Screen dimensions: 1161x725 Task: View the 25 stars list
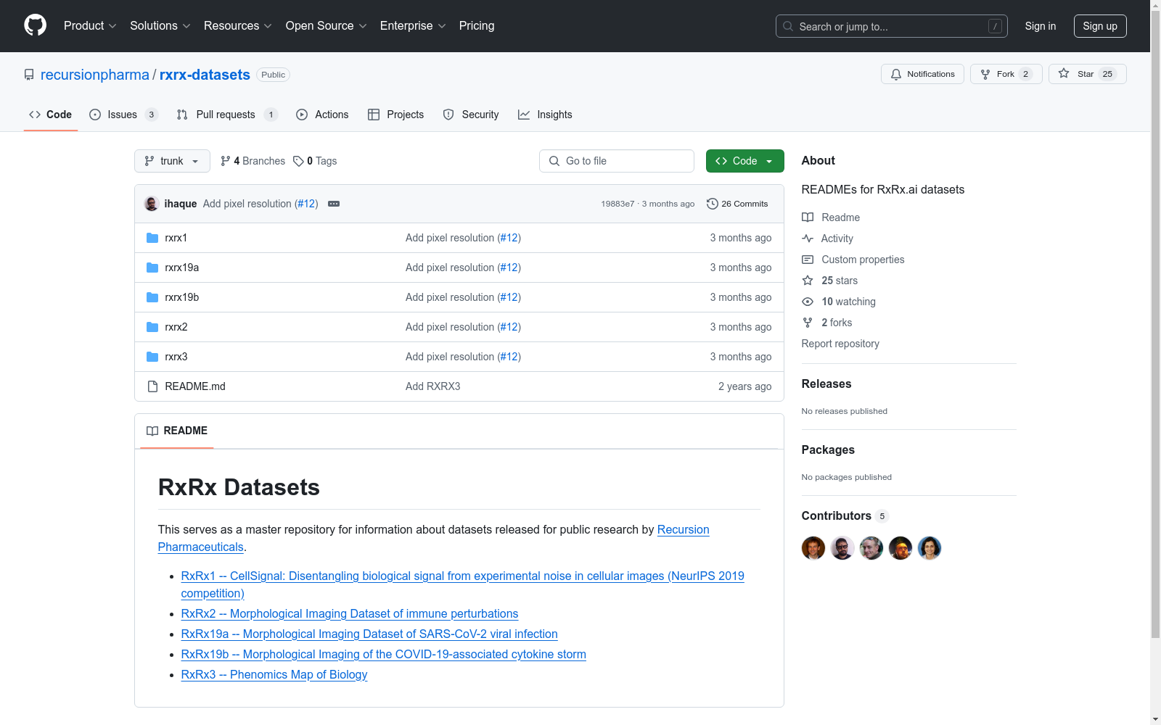coord(830,281)
